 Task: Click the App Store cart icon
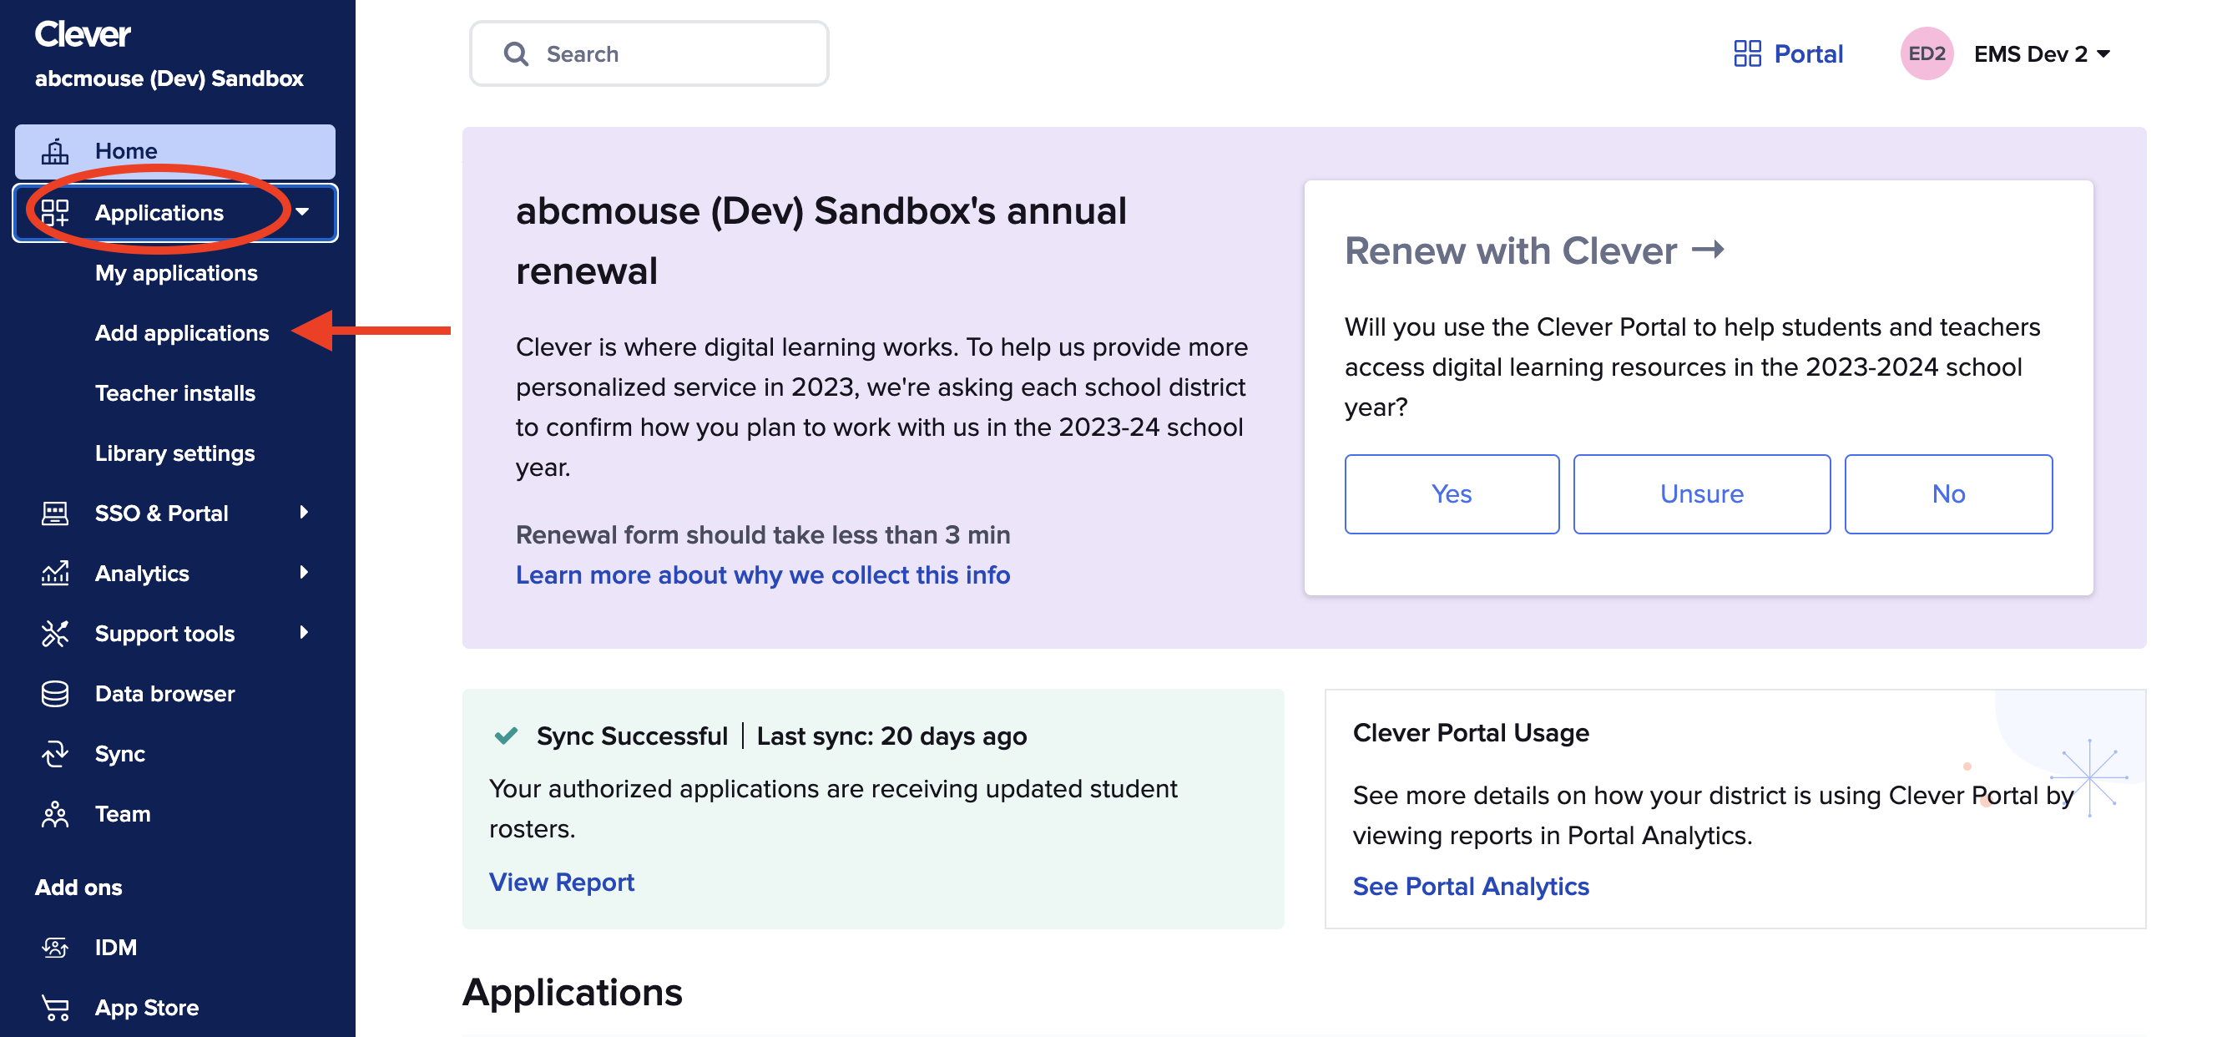point(55,1008)
